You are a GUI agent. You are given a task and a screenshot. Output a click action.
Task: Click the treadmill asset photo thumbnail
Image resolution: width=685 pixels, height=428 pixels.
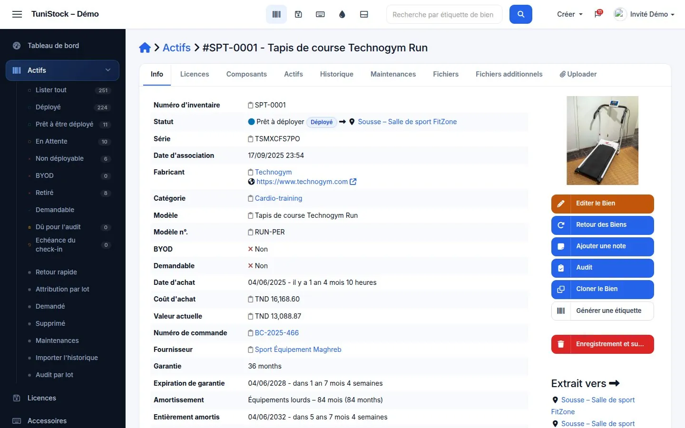[x=602, y=140]
